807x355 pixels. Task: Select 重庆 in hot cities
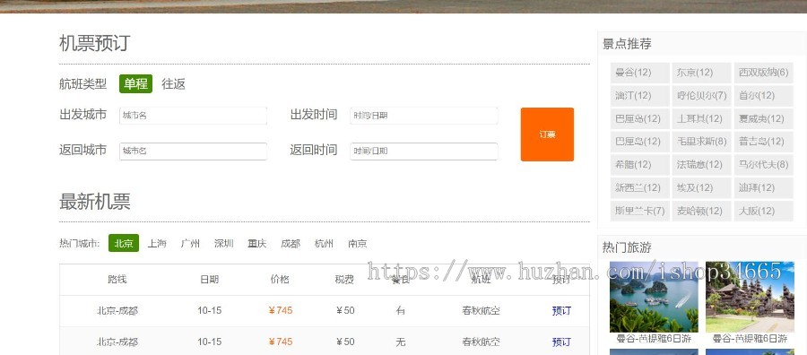[256, 243]
